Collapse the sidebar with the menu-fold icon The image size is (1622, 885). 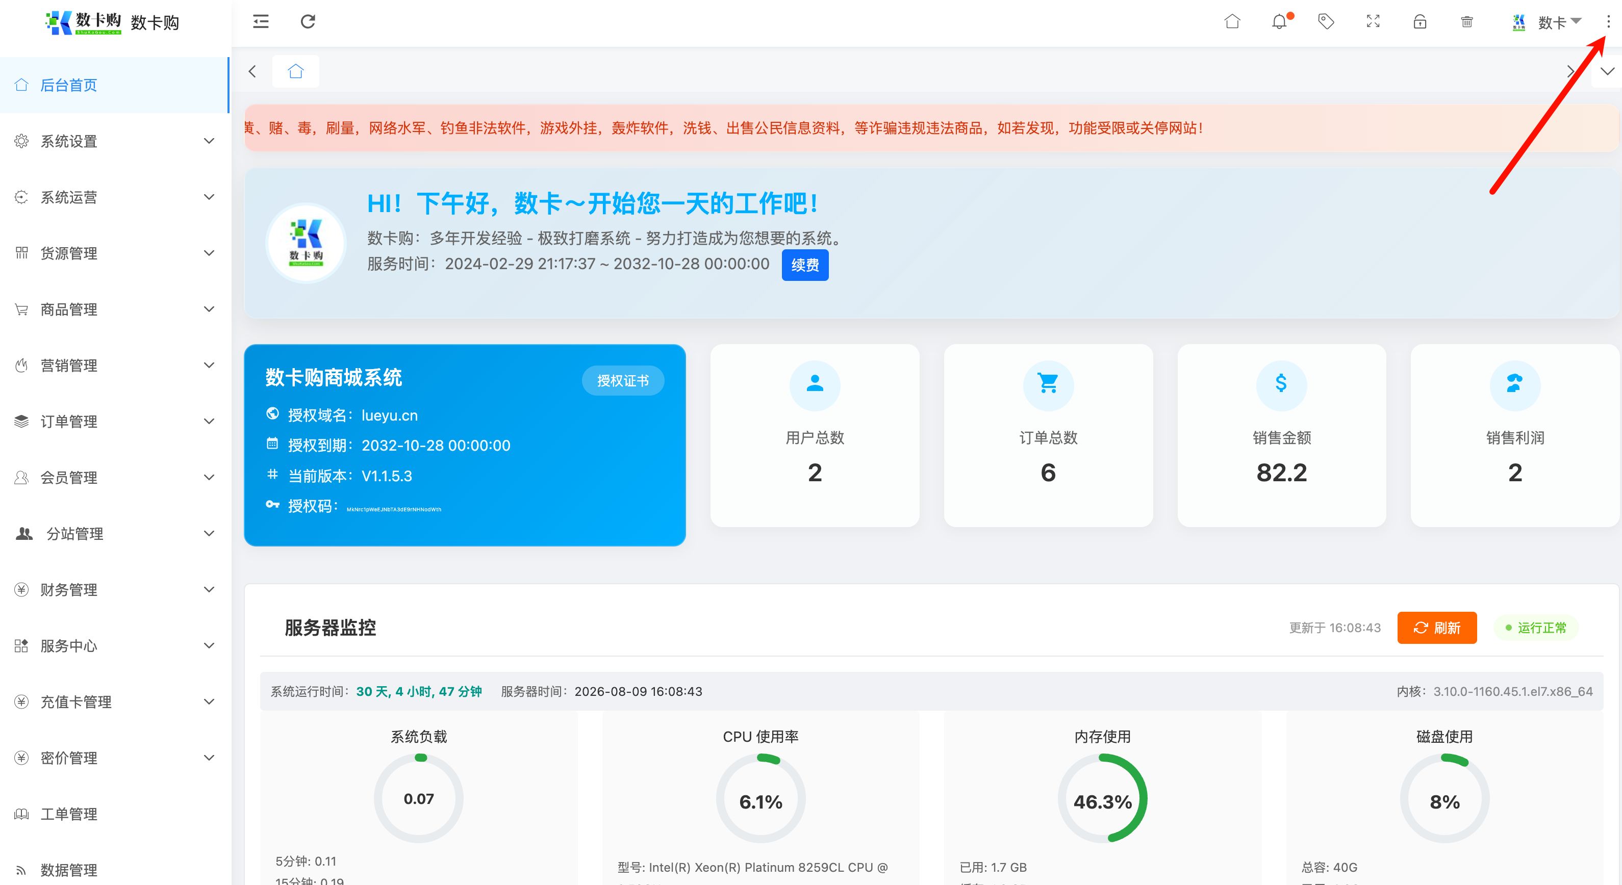261,22
